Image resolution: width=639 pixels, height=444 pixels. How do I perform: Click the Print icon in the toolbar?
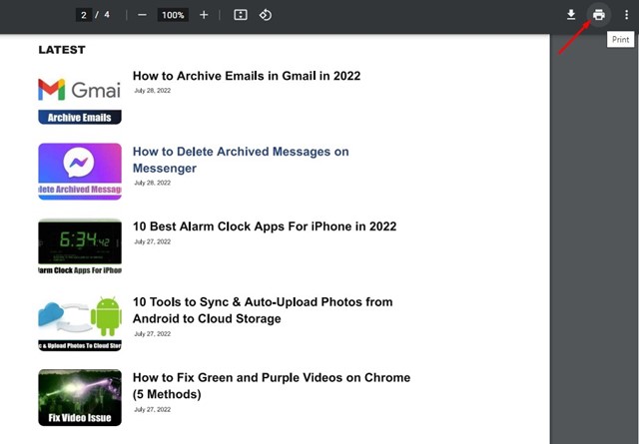tap(599, 15)
